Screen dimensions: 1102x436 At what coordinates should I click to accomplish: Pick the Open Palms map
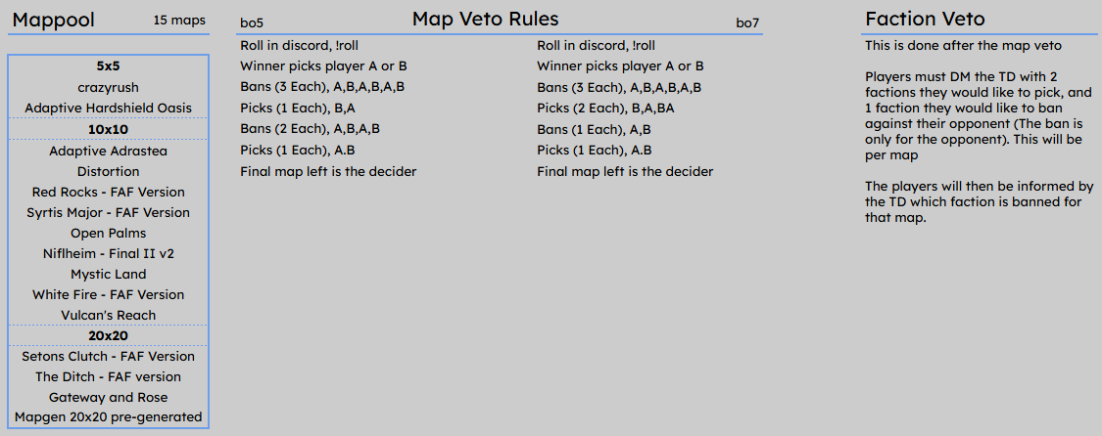point(108,233)
